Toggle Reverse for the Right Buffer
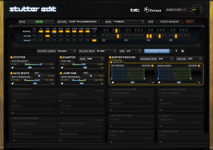Image resolution: width=213 pixels, height=150 pixels. pos(199,66)
